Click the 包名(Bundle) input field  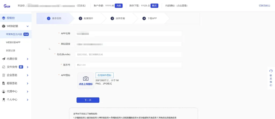click(x=128, y=54)
